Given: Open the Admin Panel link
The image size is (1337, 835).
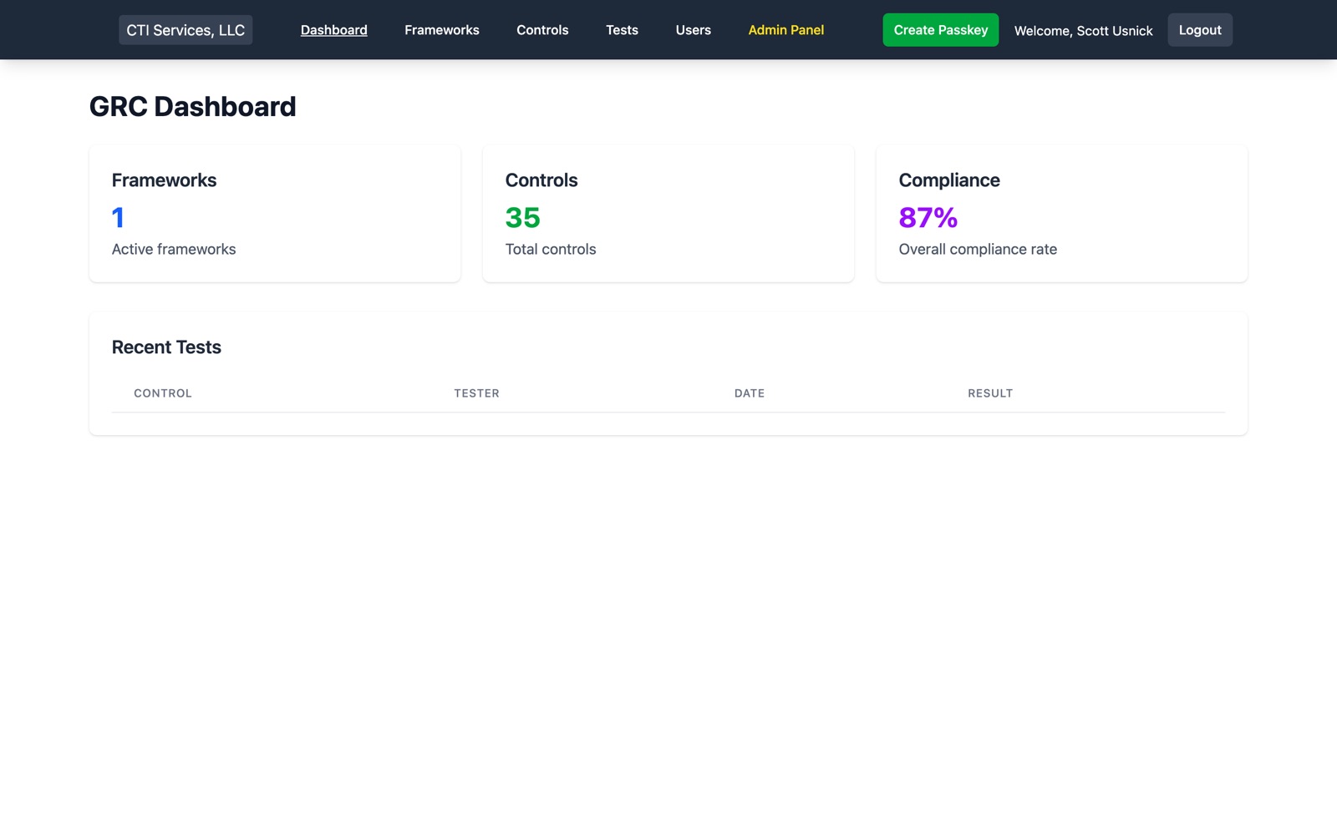Looking at the screenshot, I should 786,30.
